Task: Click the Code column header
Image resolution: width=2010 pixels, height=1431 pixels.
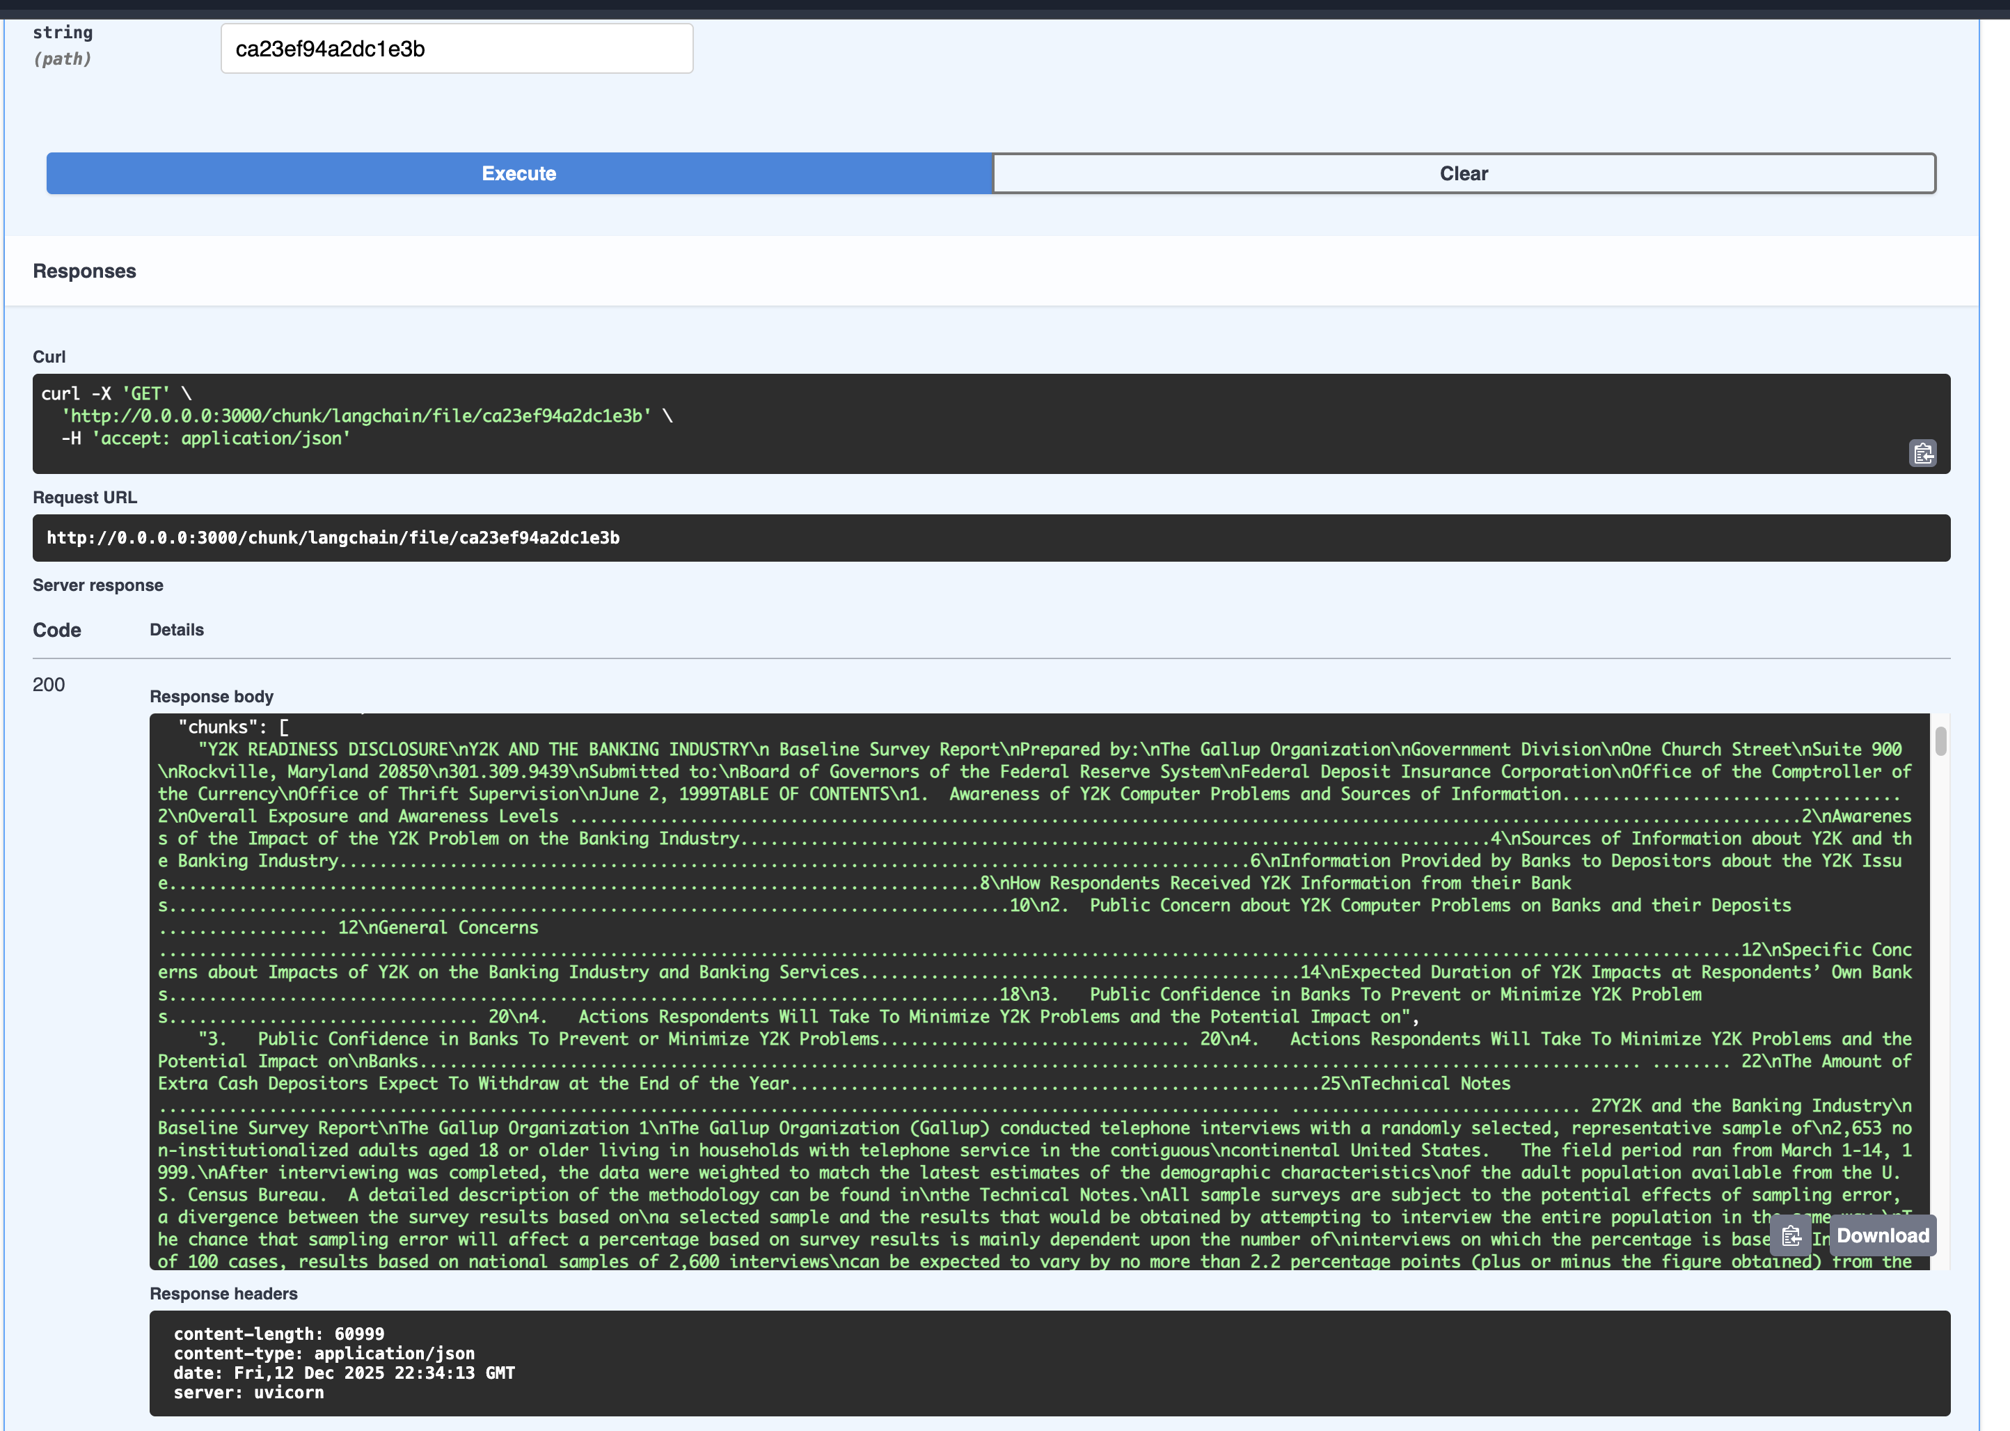Action: click(x=56, y=630)
